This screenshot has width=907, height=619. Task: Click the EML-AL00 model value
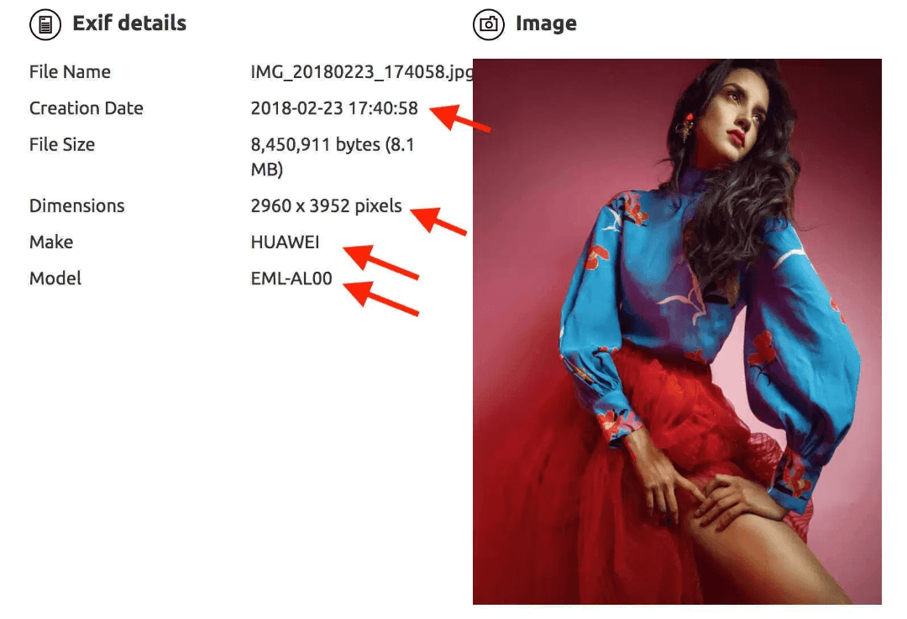(291, 278)
